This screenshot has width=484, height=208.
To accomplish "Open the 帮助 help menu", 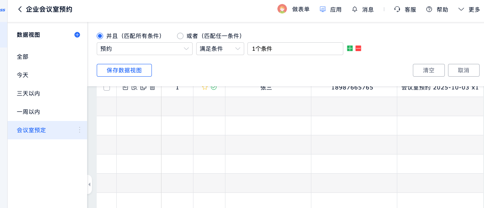I will click(429, 9).
